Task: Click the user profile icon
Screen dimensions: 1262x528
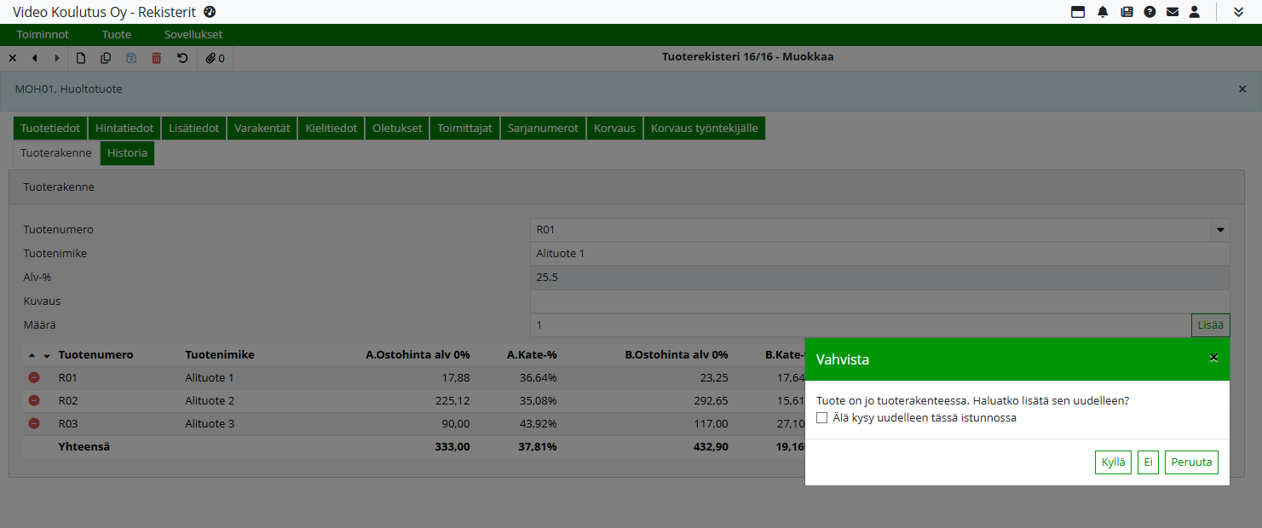Action: [1195, 12]
